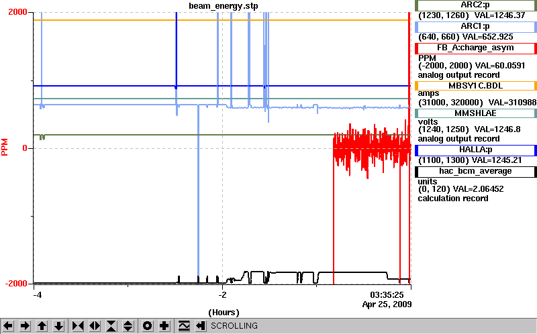
Task: Click the (Hours) x-axis label
Action: click(x=224, y=313)
